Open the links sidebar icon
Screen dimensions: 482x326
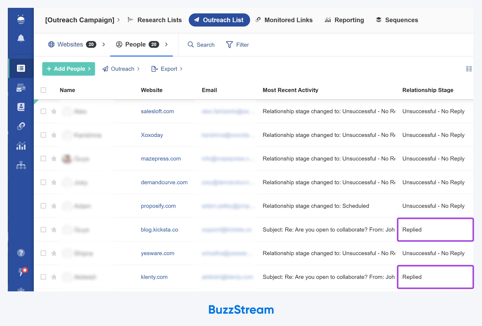coord(21,126)
